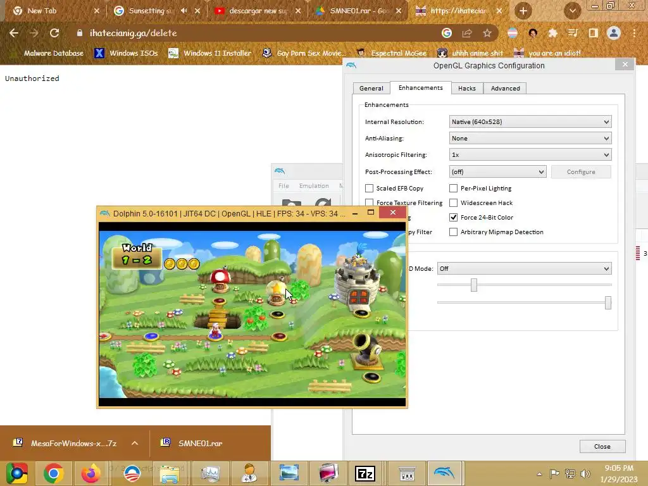Launch Firefox from the taskbar
The height and width of the screenshot is (486, 648).
[91, 473]
